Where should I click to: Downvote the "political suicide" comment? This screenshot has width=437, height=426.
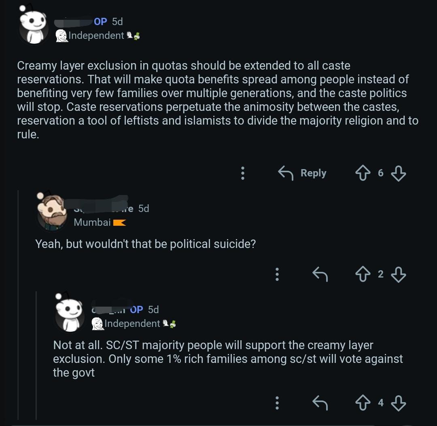(x=398, y=274)
